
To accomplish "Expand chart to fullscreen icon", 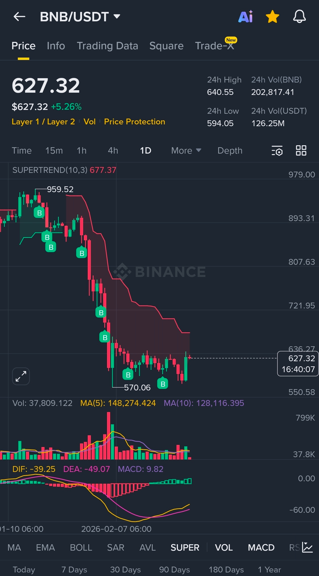I will [x=21, y=376].
